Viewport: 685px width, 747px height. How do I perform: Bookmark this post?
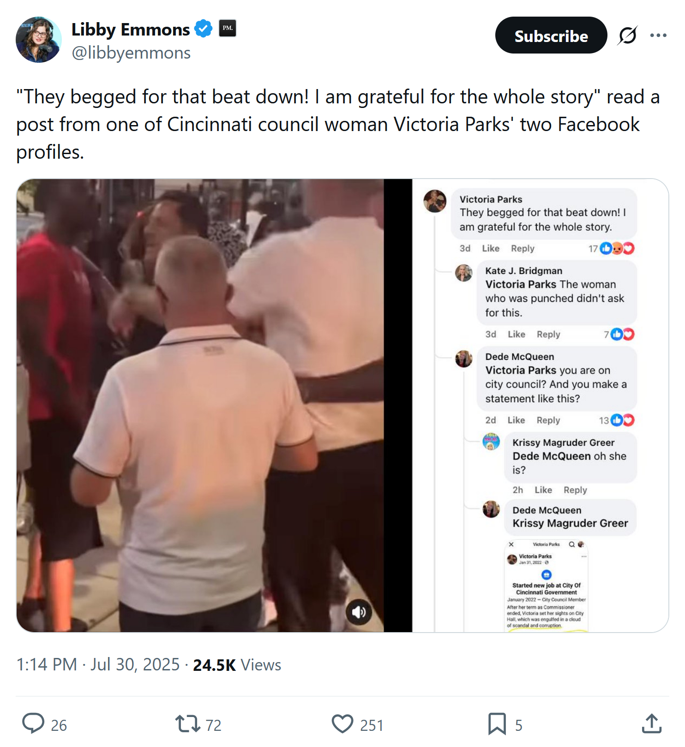[497, 723]
